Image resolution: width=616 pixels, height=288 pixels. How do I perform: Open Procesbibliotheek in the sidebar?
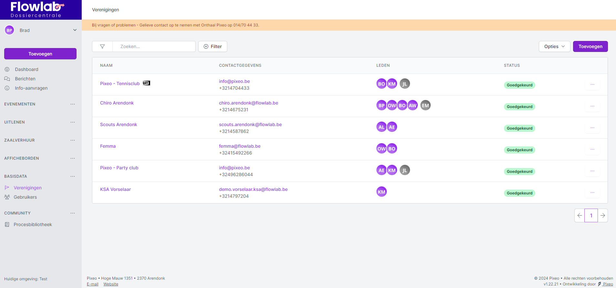tap(33, 224)
